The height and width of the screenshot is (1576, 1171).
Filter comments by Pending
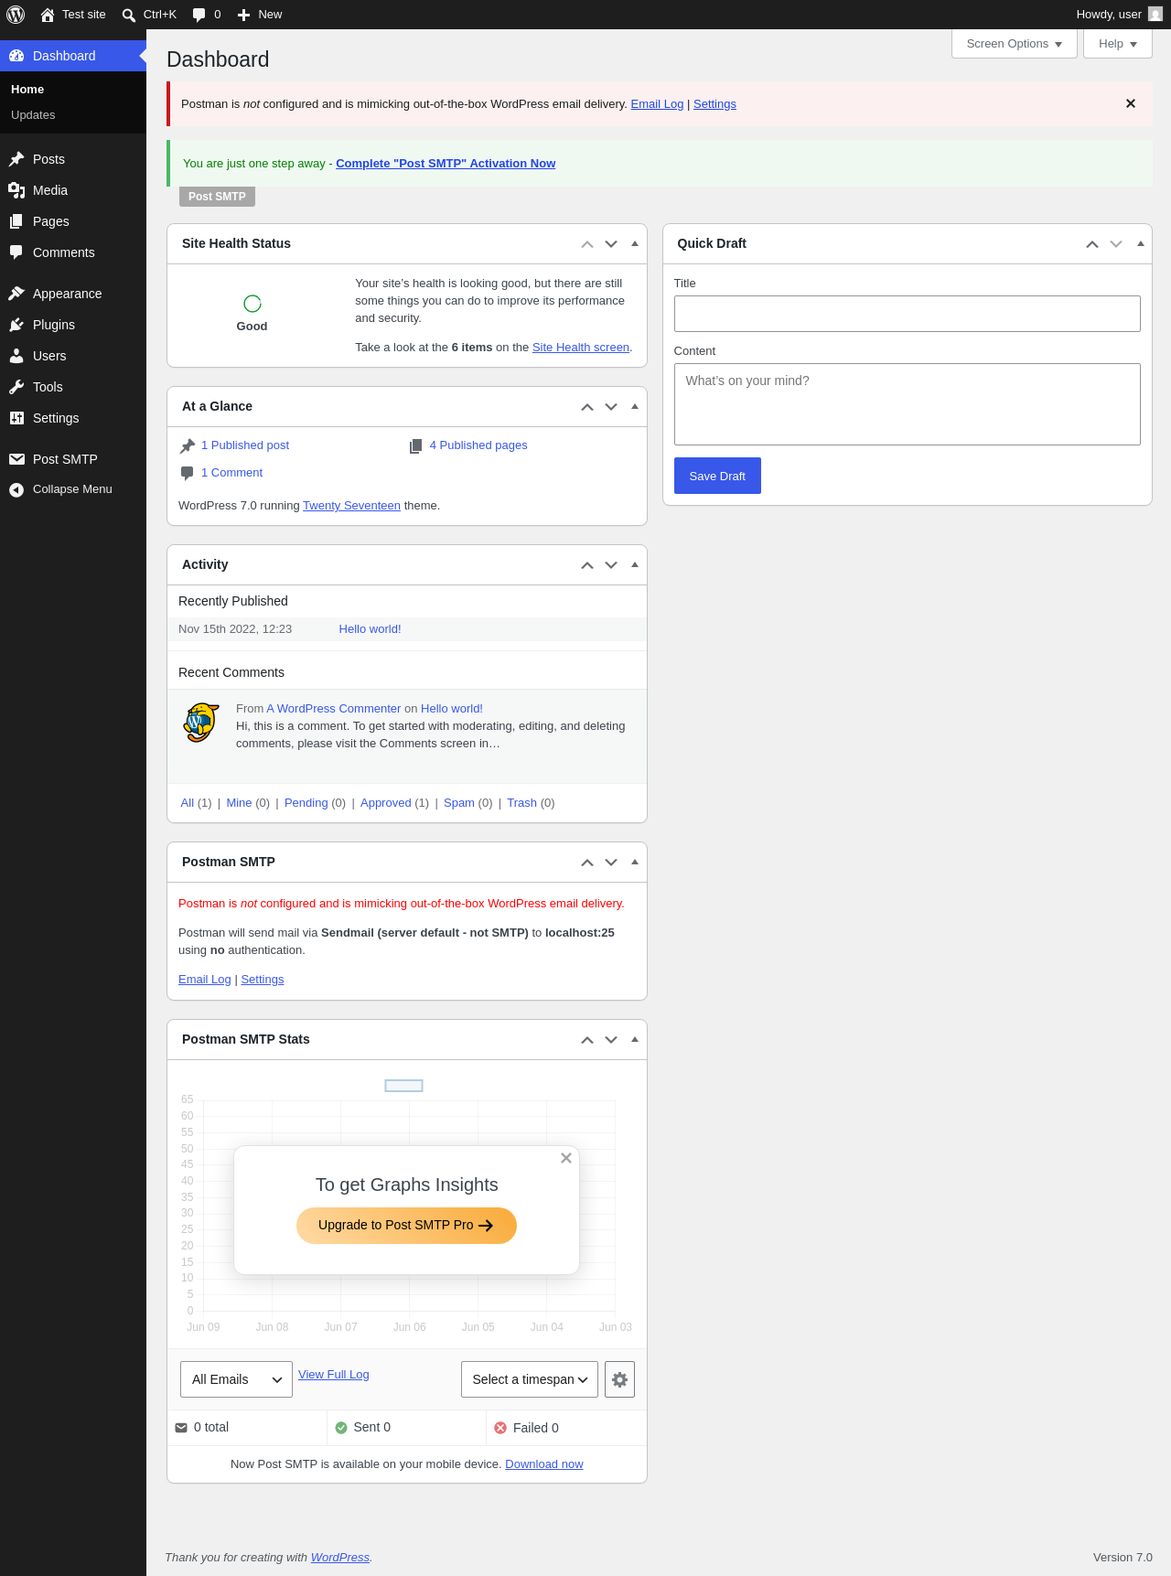306,803
